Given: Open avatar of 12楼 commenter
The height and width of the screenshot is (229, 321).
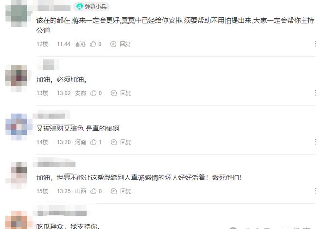Looking at the screenshot, I should [18, 13].
